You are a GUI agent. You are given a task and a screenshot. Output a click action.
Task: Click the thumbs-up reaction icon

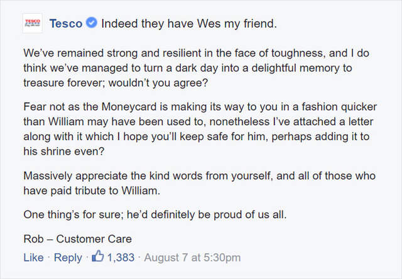pos(98,257)
